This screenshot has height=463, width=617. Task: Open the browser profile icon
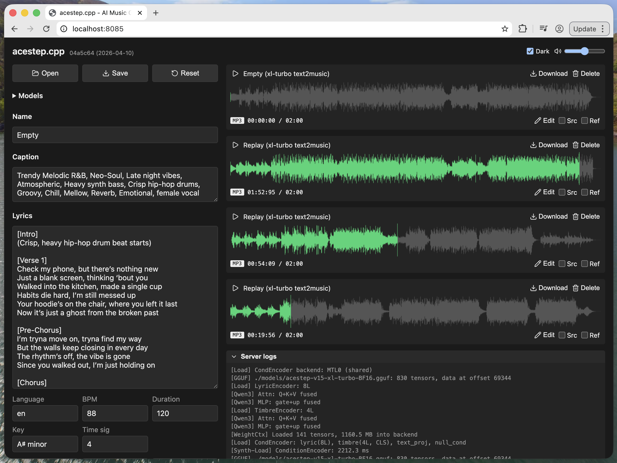[x=559, y=29]
